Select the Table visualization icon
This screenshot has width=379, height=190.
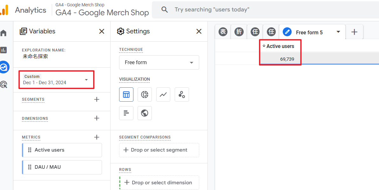126,94
